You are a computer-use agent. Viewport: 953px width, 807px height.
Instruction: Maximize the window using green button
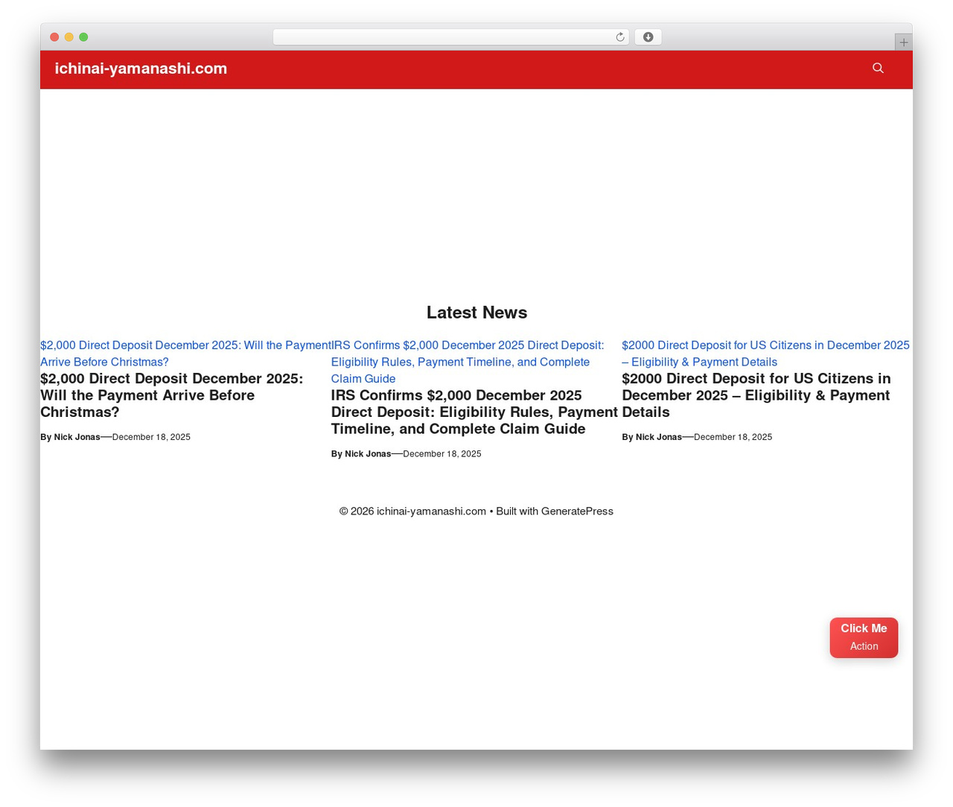pyautogui.click(x=83, y=37)
